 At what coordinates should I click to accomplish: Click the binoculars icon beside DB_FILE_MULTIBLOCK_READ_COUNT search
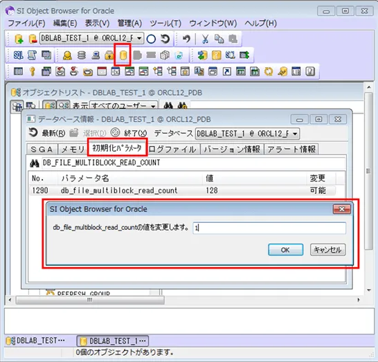click(x=35, y=163)
